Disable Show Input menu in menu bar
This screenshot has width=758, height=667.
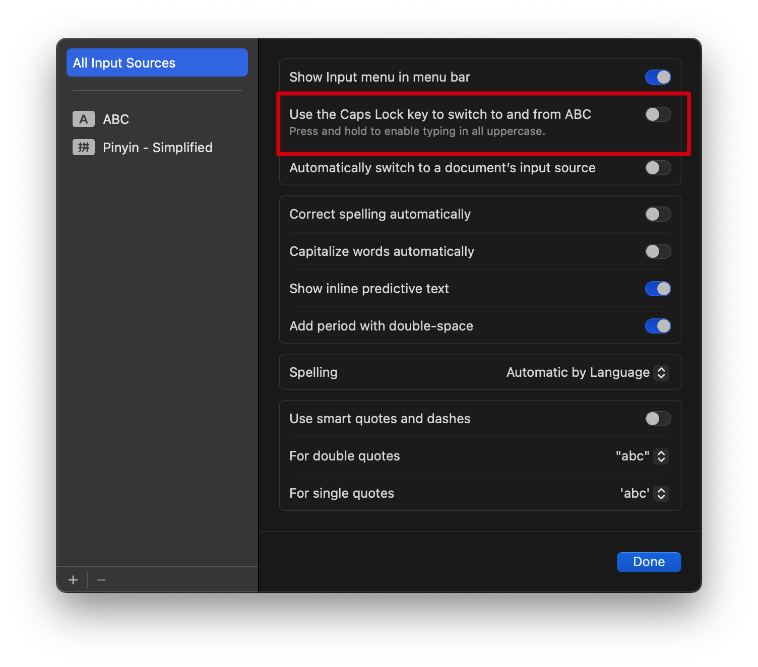pos(658,77)
